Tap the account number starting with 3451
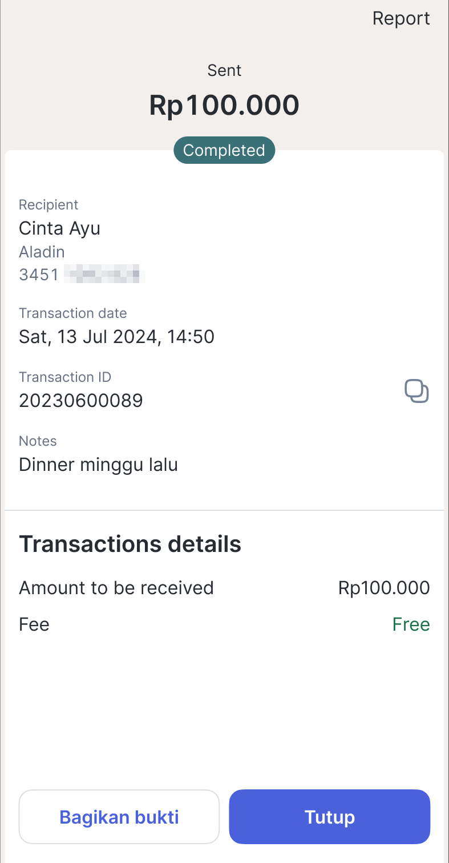 tap(80, 275)
